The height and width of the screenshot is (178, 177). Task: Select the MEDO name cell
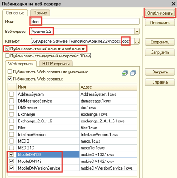click(48, 141)
